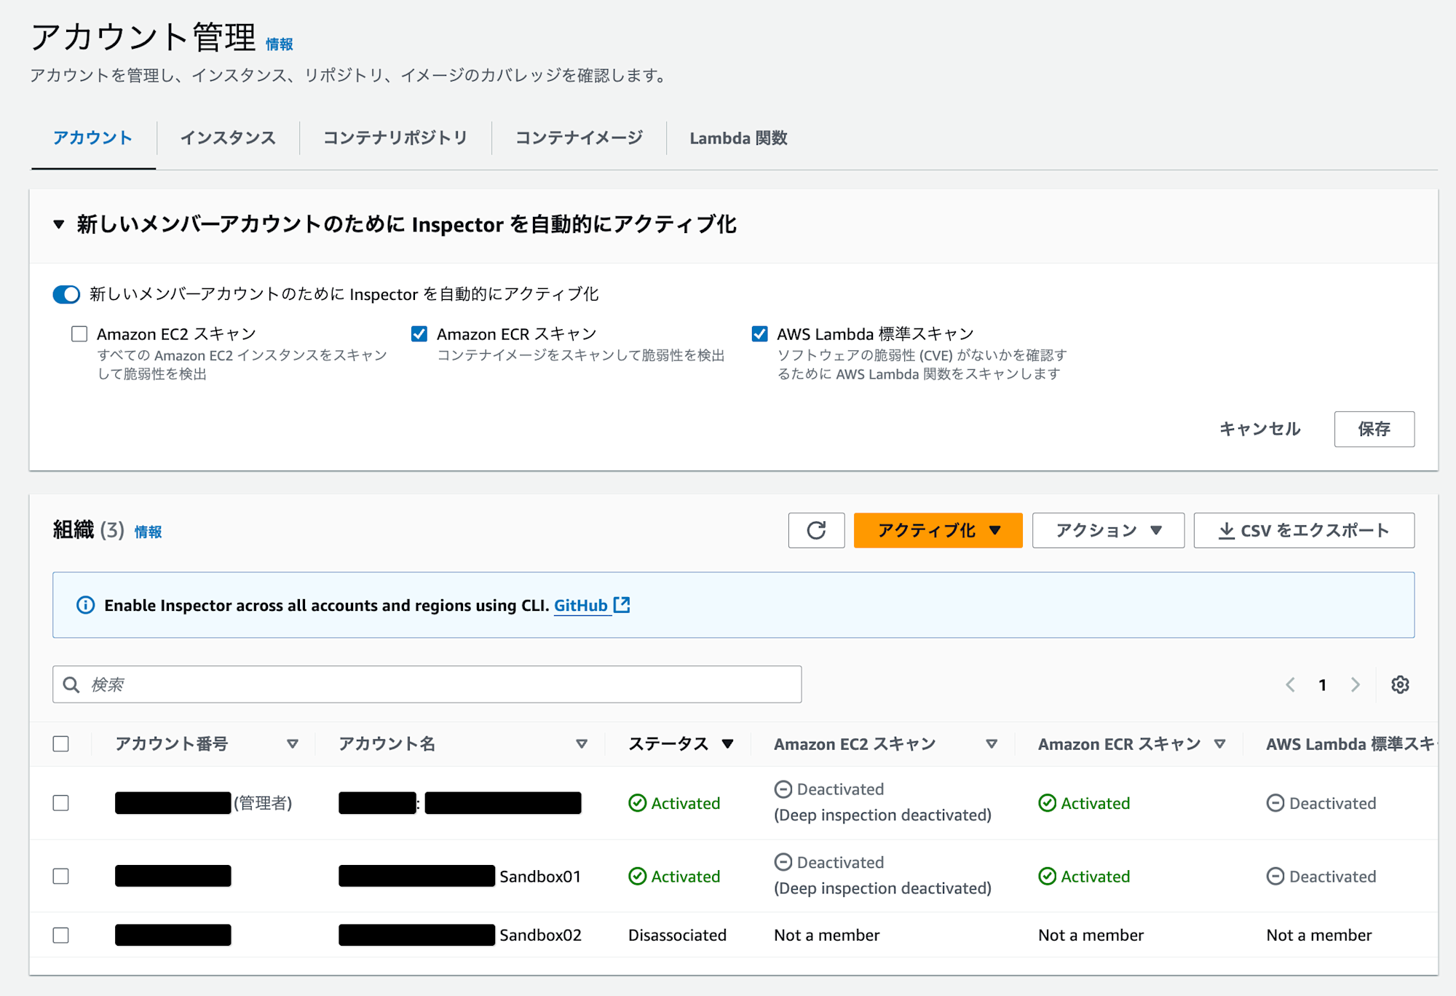1456x996 pixels.
Task: Uncheck the Amazon ECR スキャン checkbox
Action: [x=419, y=333]
